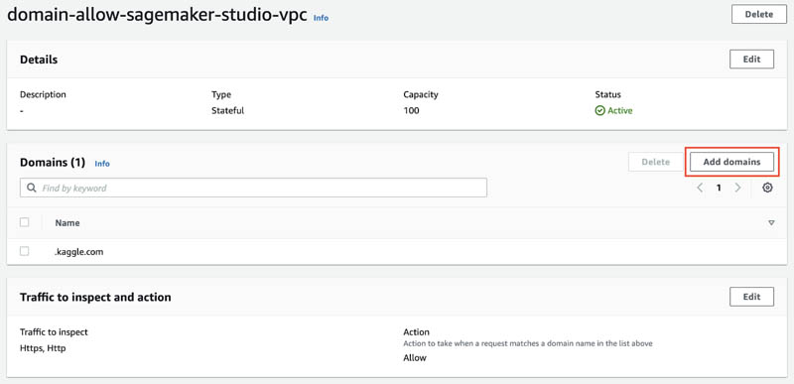Click page number 1 in pagination
Screen dimensions: 794x384
[719, 188]
